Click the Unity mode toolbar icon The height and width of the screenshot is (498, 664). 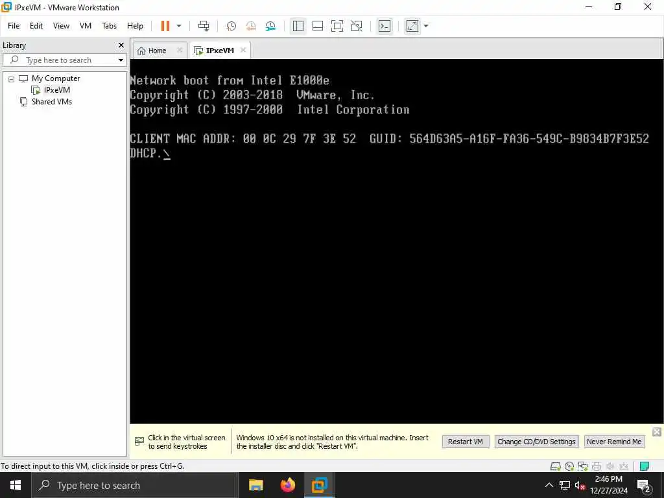click(357, 26)
